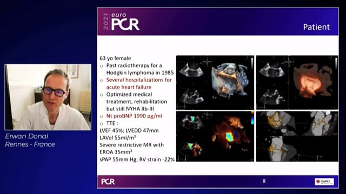Click 'Nt proBNP 1990 pg/ml' red text
The width and height of the screenshot is (346, 194).
[134, 116]
